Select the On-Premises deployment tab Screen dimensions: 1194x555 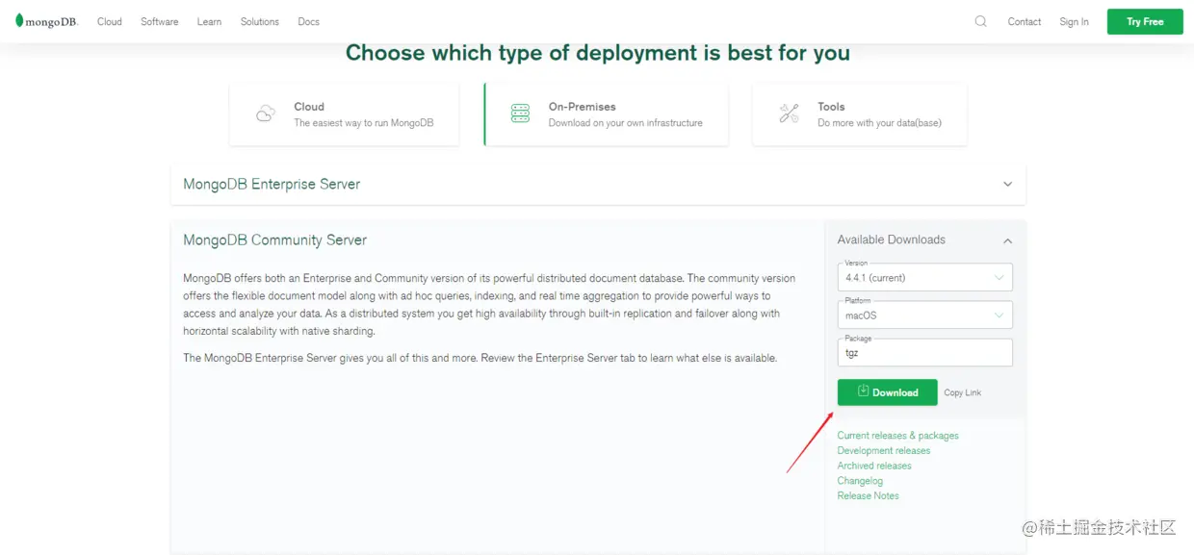click(606, 114)
